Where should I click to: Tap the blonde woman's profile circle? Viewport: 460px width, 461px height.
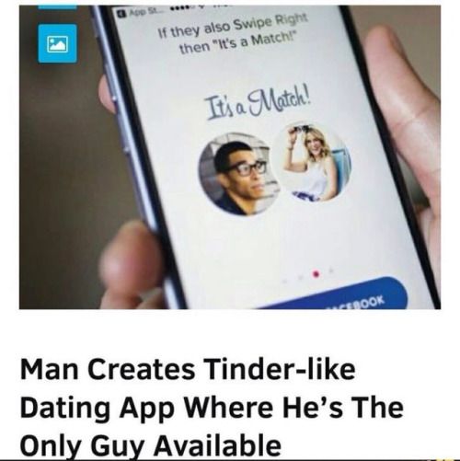click(313, 162)
